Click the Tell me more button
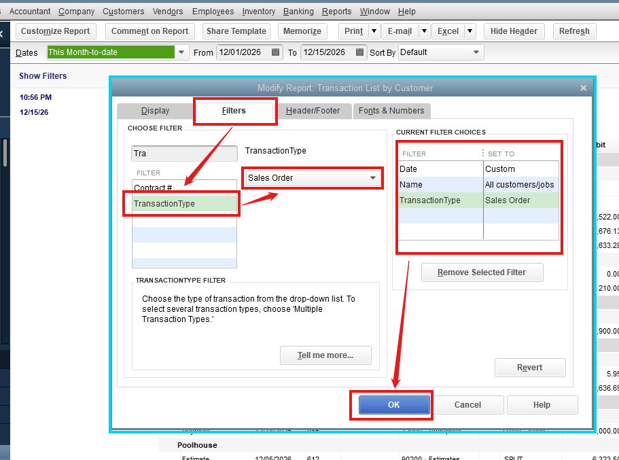Viewport: 619px width, 460px height. click(x=325, y=355)
